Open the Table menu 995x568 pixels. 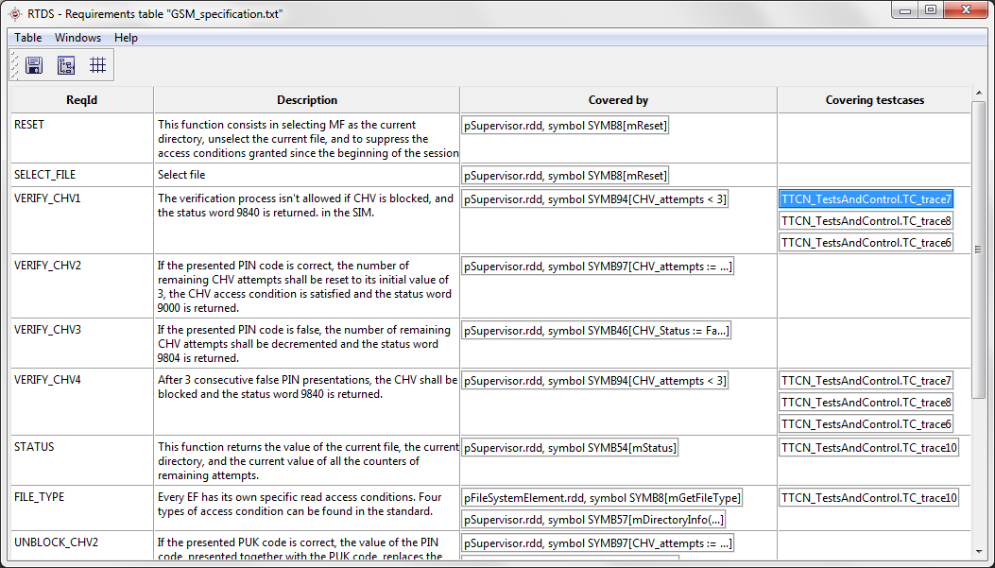[27, 38]
